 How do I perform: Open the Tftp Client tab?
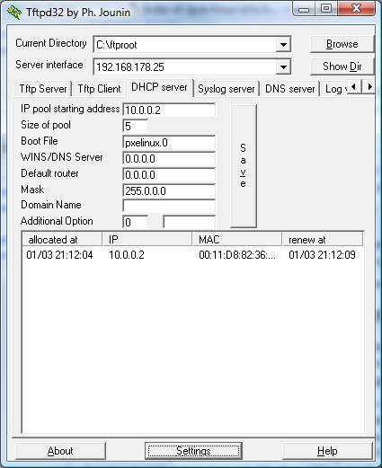click(x=99, y=89)
